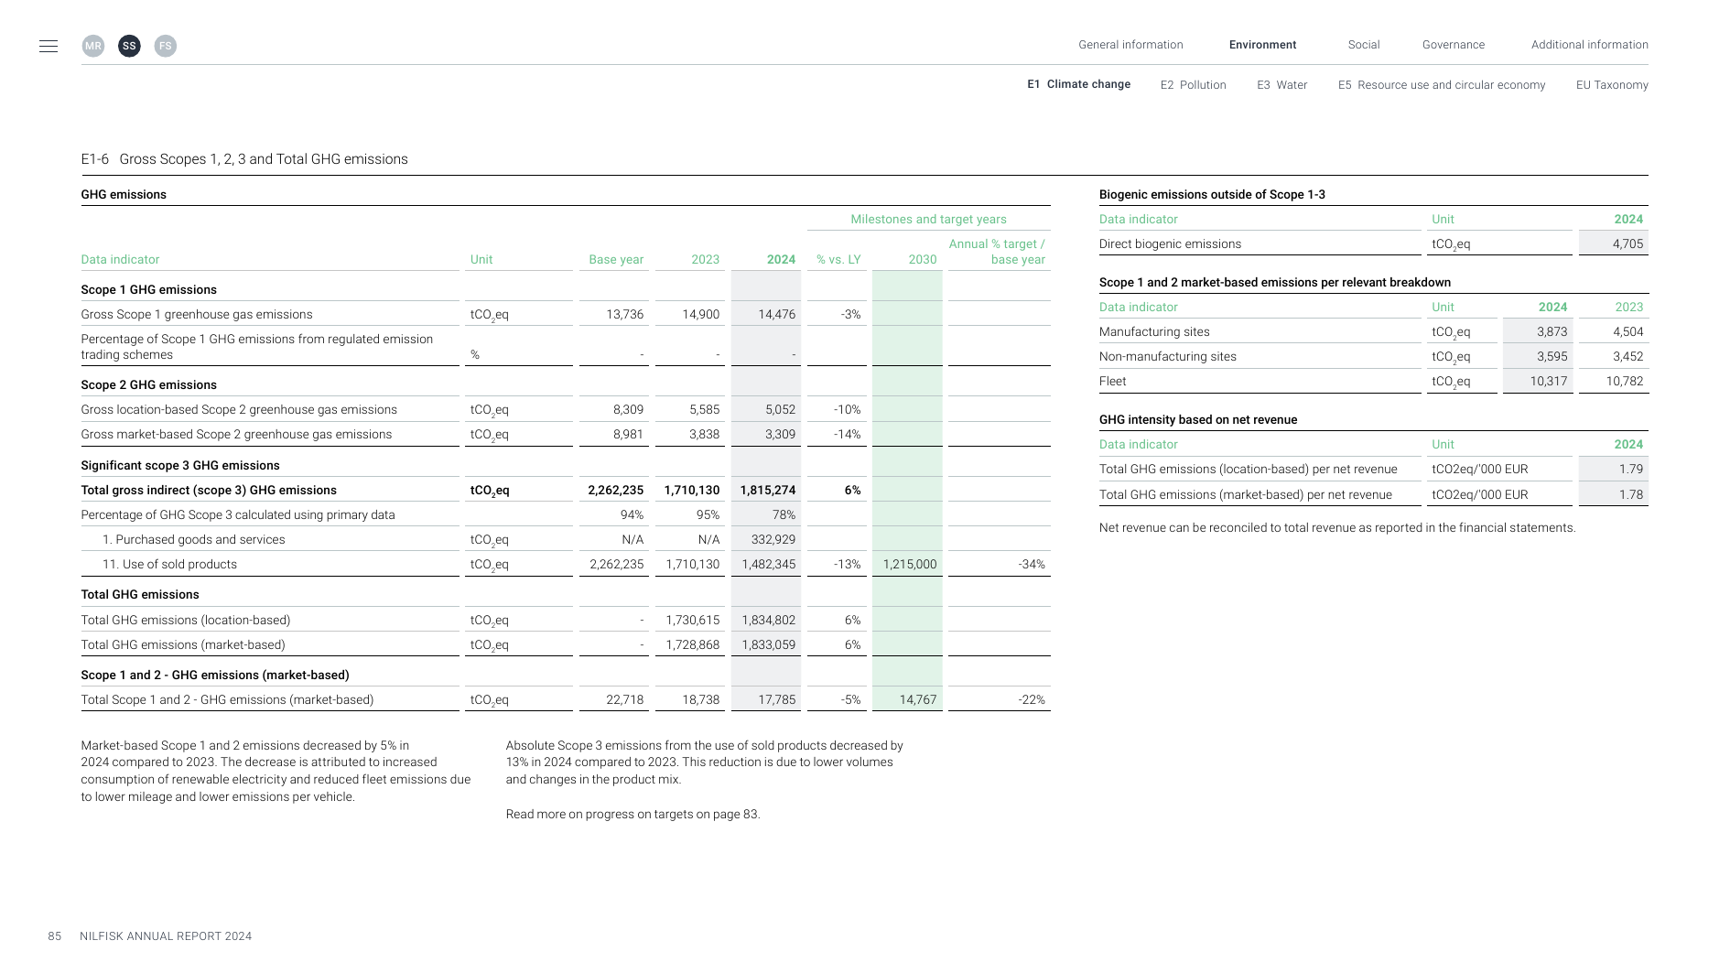Select 'Milestones and target years' header
The height and width of the screenshot is (973, 1730).
pyautogui.click(x=928, y=219)
